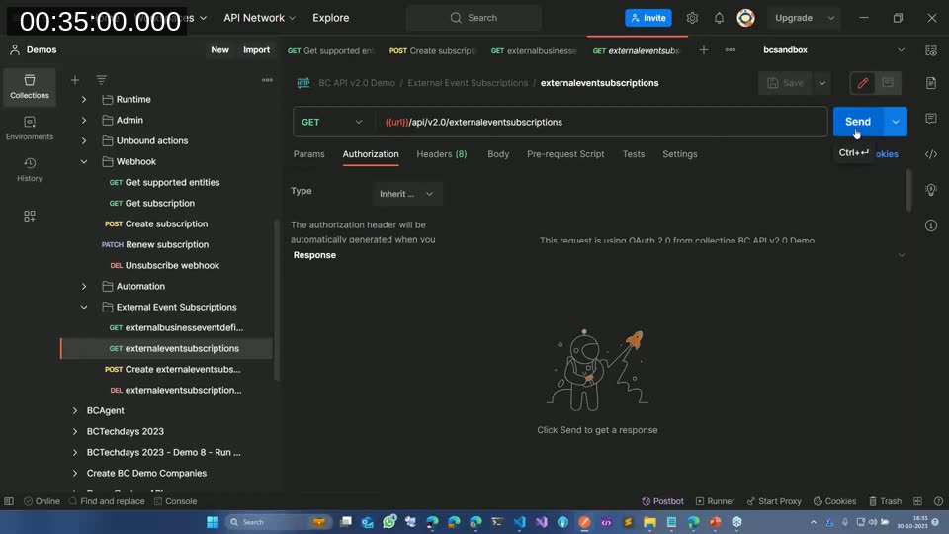Open the Explore page
This screenshot has width=949, height=534.
tap(330, 18)
